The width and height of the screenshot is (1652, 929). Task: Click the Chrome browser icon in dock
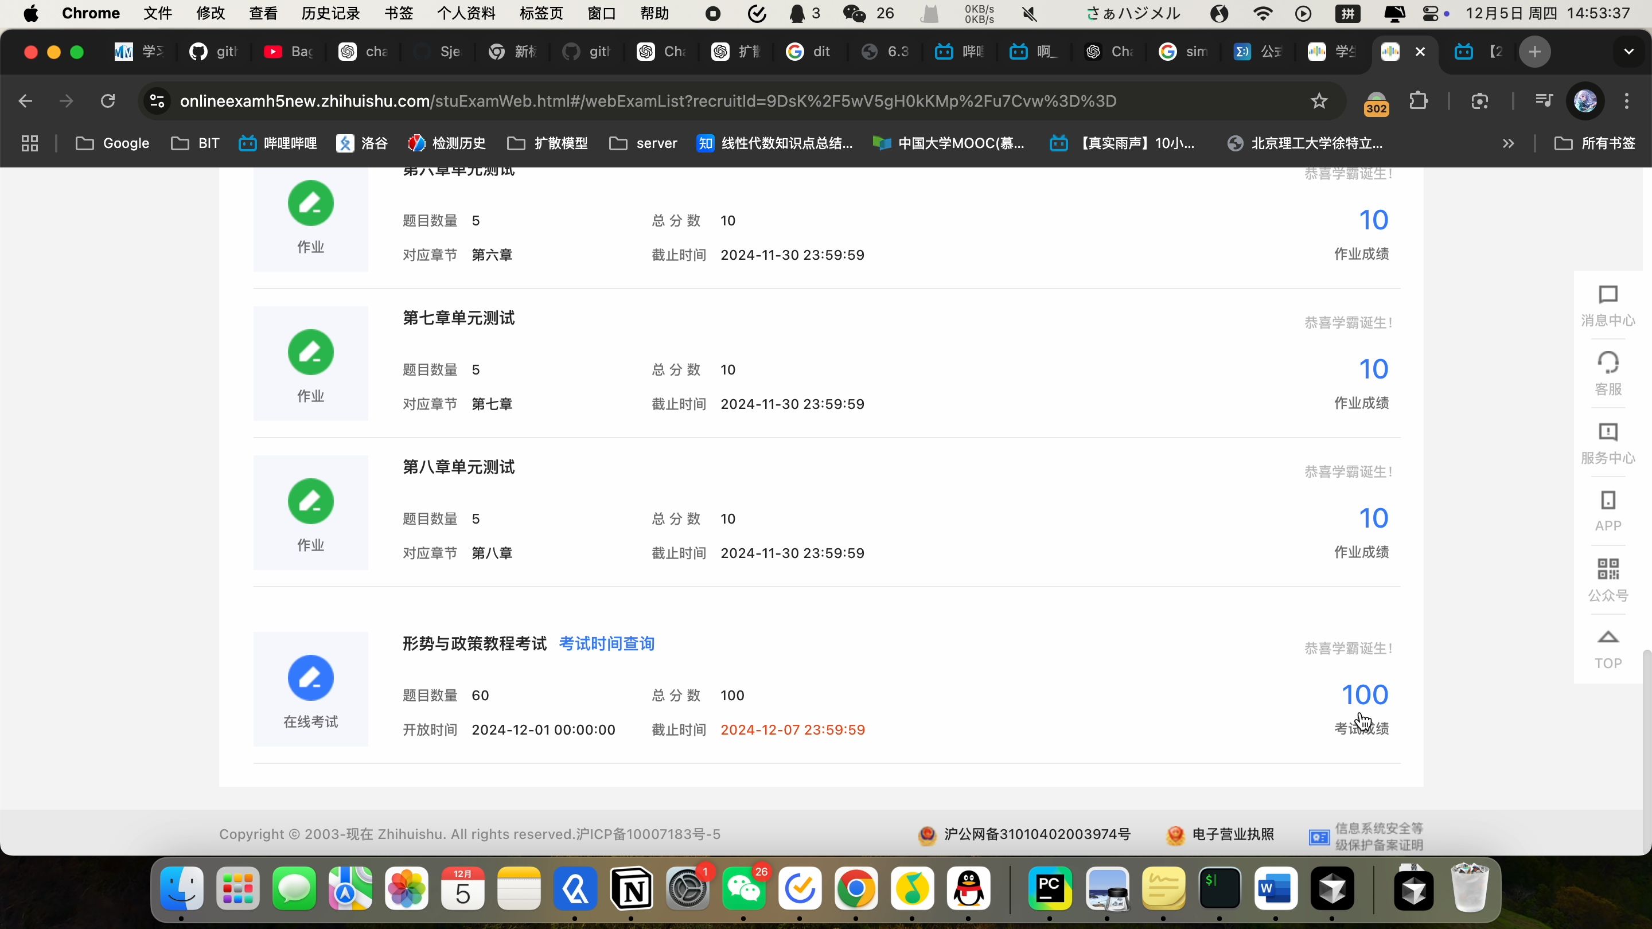click(856, 888)
